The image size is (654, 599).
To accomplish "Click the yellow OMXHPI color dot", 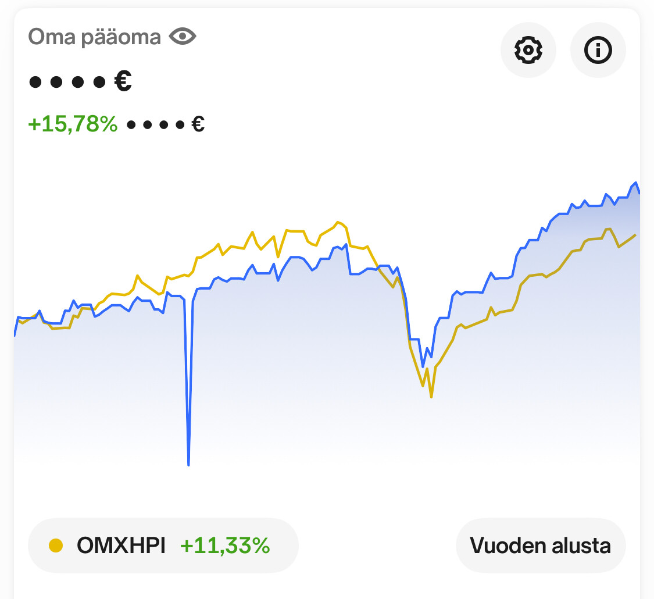I will [x=56, y=545].
